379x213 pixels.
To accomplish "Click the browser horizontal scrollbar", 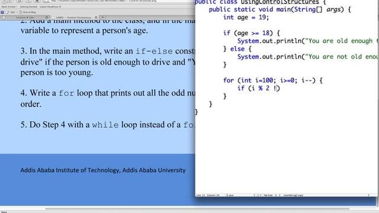I will click(197, 209).
